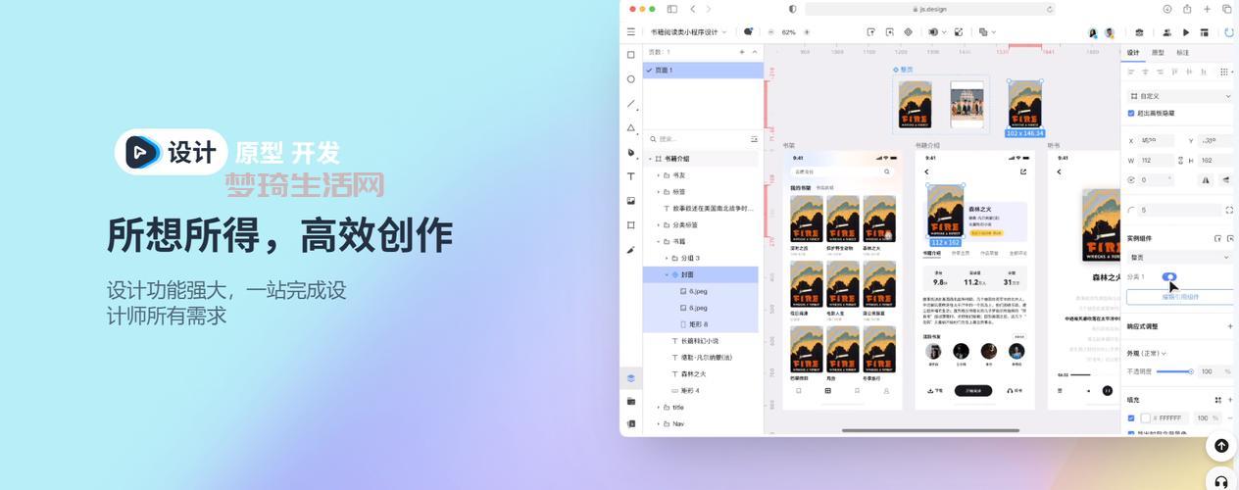1239x490 pixels.
Task: Expand the 分组 3 layer
Action: pos(667,258)
